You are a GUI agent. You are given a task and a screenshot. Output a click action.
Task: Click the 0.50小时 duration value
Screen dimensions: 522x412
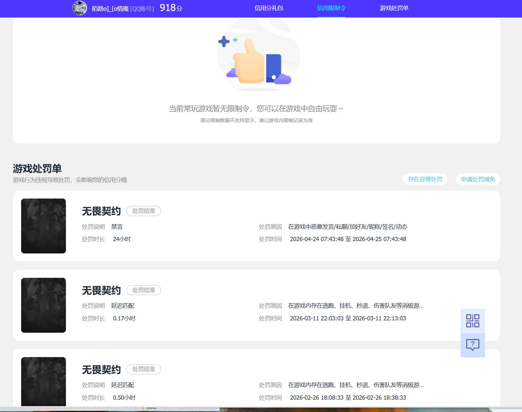tap(124, 398)
